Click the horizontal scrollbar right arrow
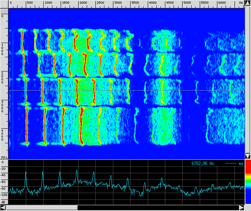 tap(241, 208)
